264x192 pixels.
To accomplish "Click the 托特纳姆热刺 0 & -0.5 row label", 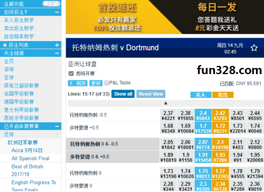I will (94, 144).
